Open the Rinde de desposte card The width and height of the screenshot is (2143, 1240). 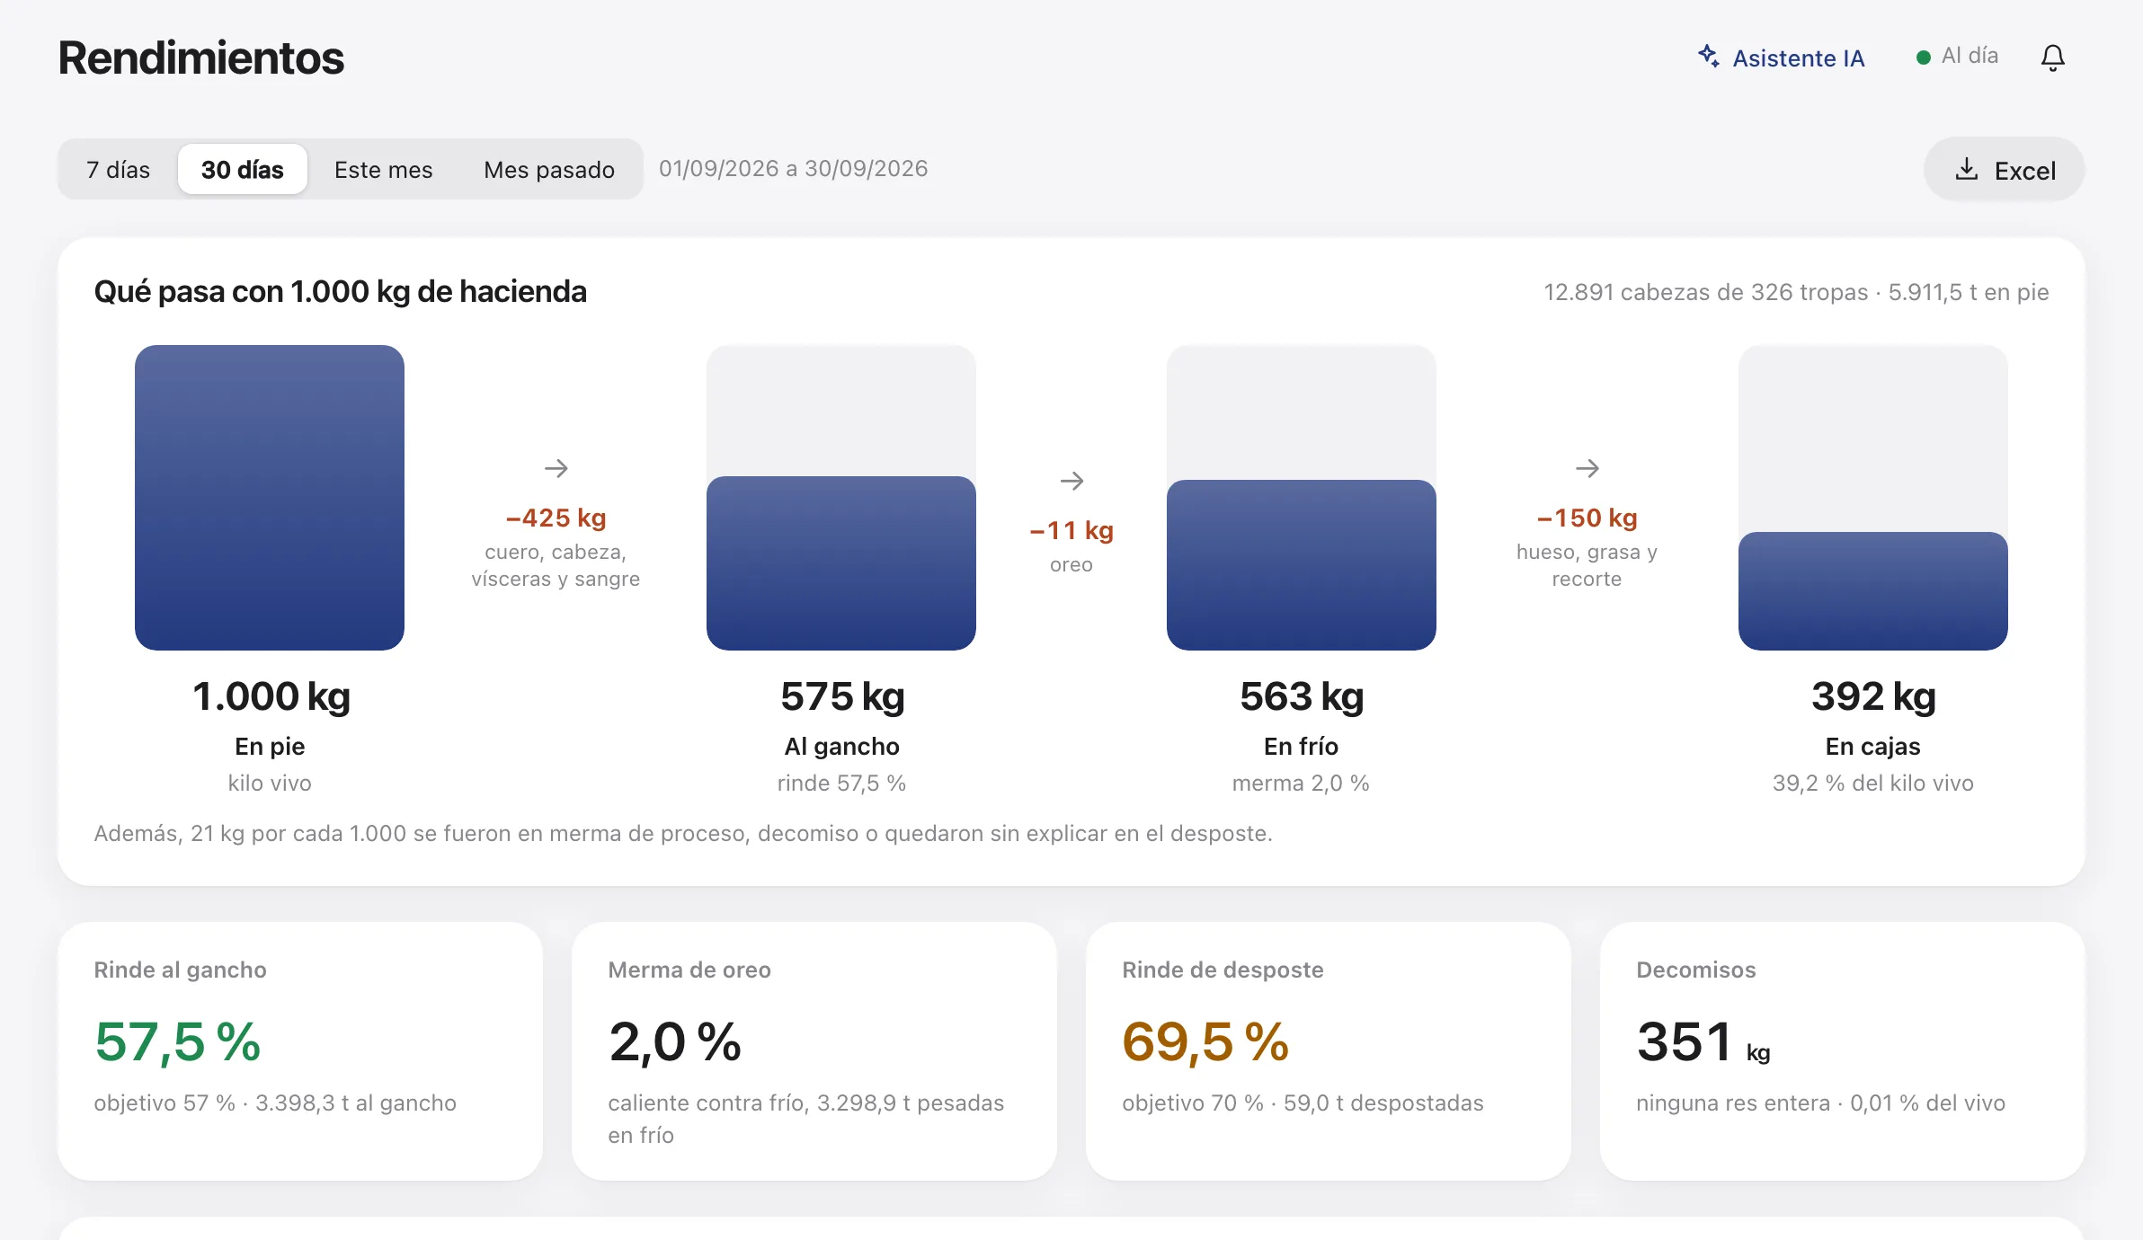[1329, 1051]
